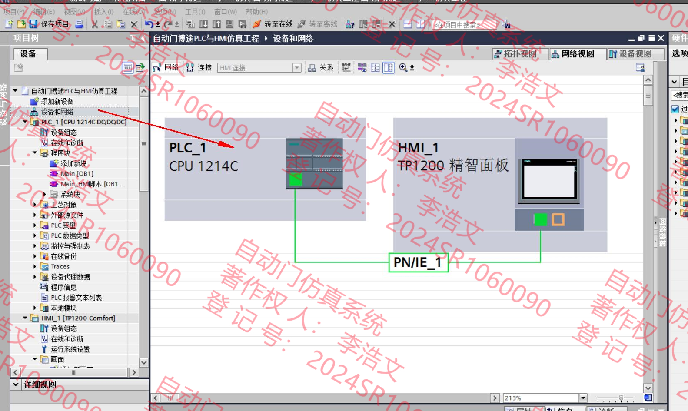
Task: Copy with the toolbar copy icon
Action: (108, 24)
